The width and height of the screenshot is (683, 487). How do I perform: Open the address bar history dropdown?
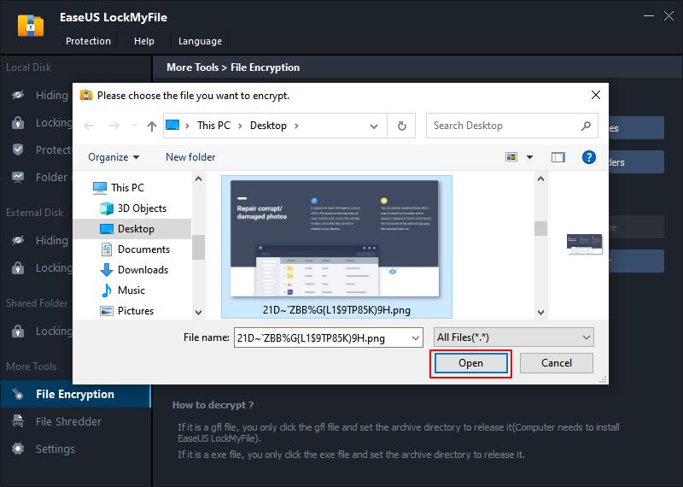[374, 126]
